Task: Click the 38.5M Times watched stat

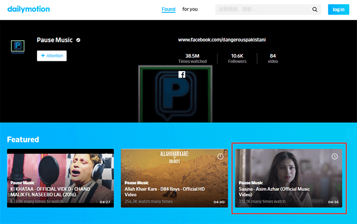Action: [x=192, y=58]
